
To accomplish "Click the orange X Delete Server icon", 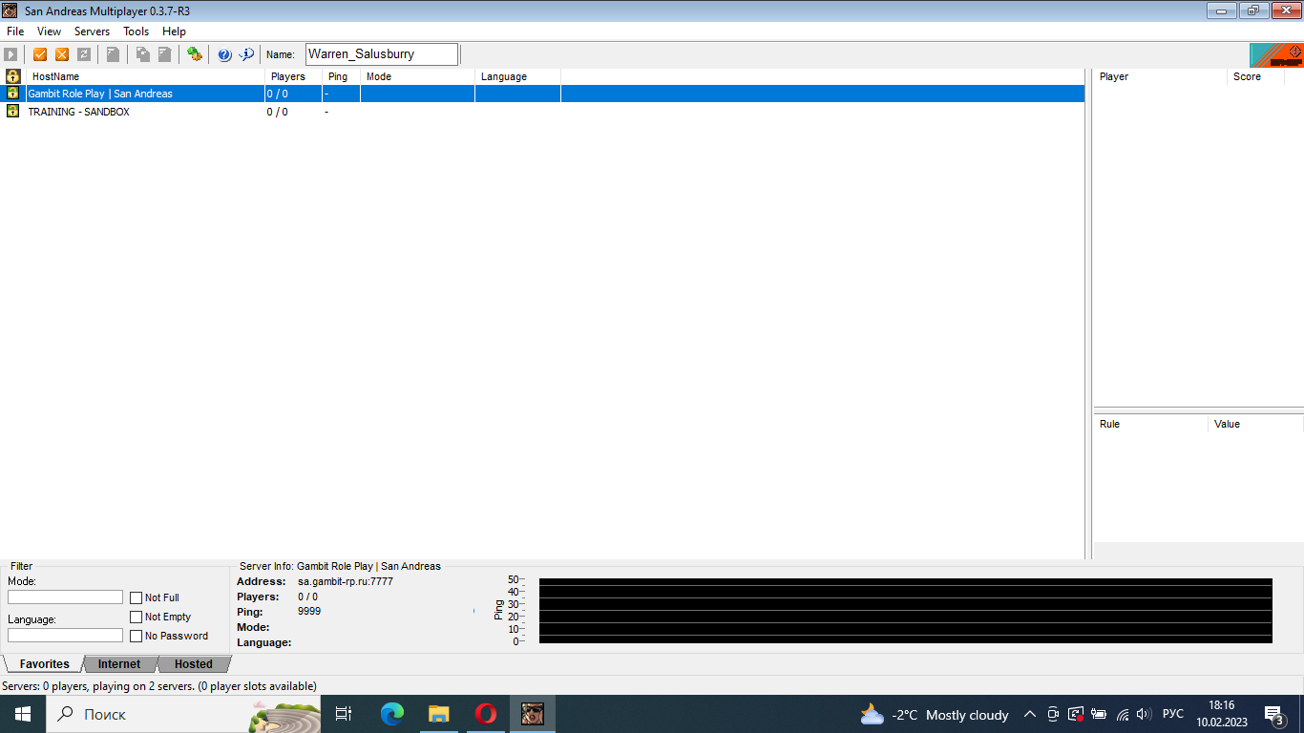I will click(62, 54).
